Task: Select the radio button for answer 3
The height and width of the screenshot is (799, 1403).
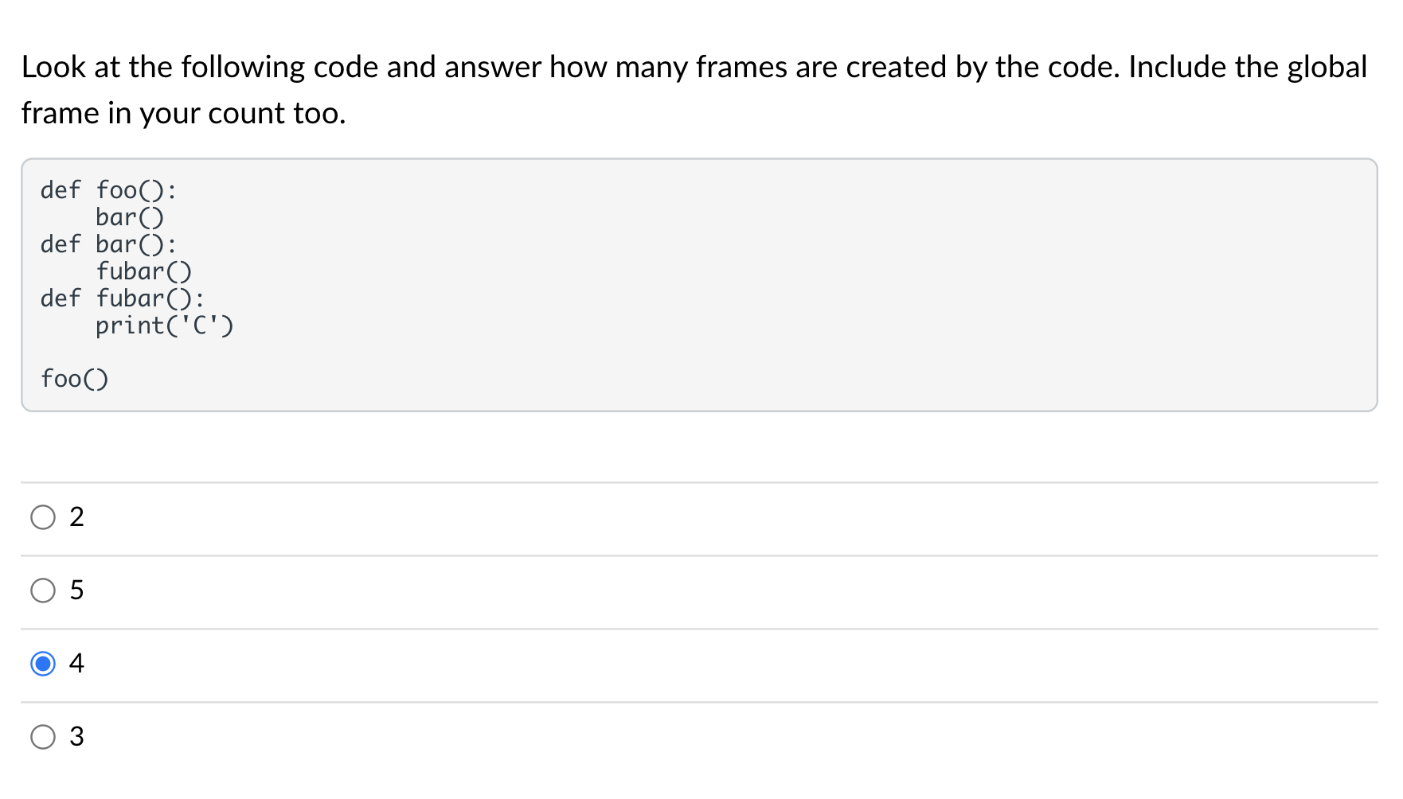Action: tap(43, 737)
